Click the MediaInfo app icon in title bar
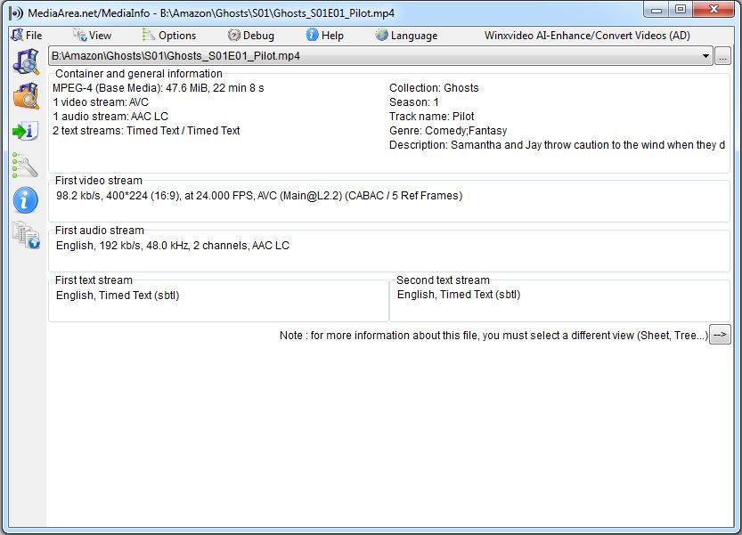The height and width of the screenshot is (535, 742). point(15,12)
